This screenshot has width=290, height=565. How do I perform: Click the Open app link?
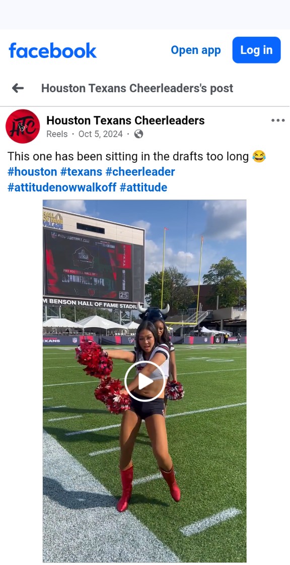pyautogui.click(x=196, y=50)
